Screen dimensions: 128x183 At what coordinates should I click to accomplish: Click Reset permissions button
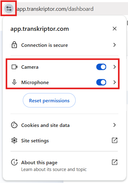49,100
